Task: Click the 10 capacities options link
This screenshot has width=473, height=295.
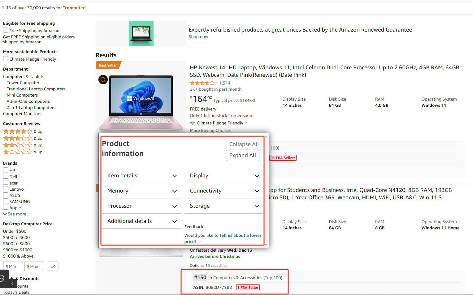Action: pos(216,266)
